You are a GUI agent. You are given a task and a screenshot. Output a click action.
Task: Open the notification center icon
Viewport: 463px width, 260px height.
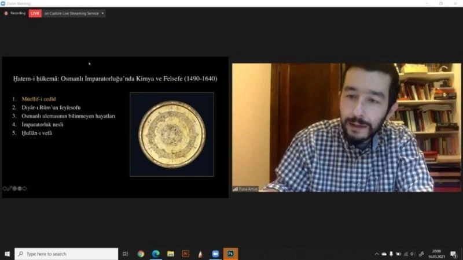point(454,254)
